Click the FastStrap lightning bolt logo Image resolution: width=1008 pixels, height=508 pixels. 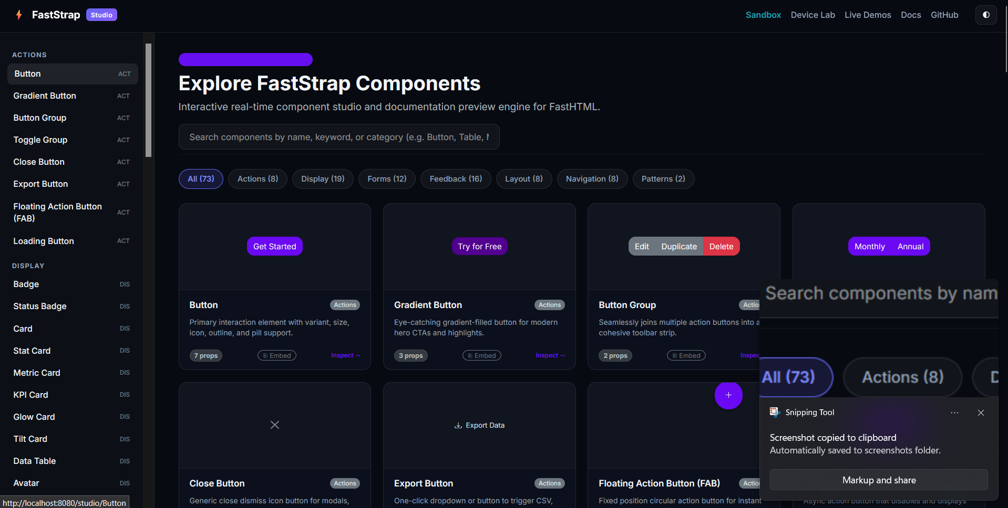[19, 15]
